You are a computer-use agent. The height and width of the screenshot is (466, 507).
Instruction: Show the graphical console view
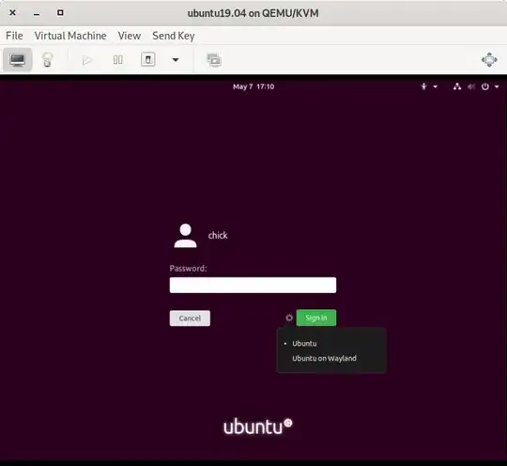pos(18,59)
